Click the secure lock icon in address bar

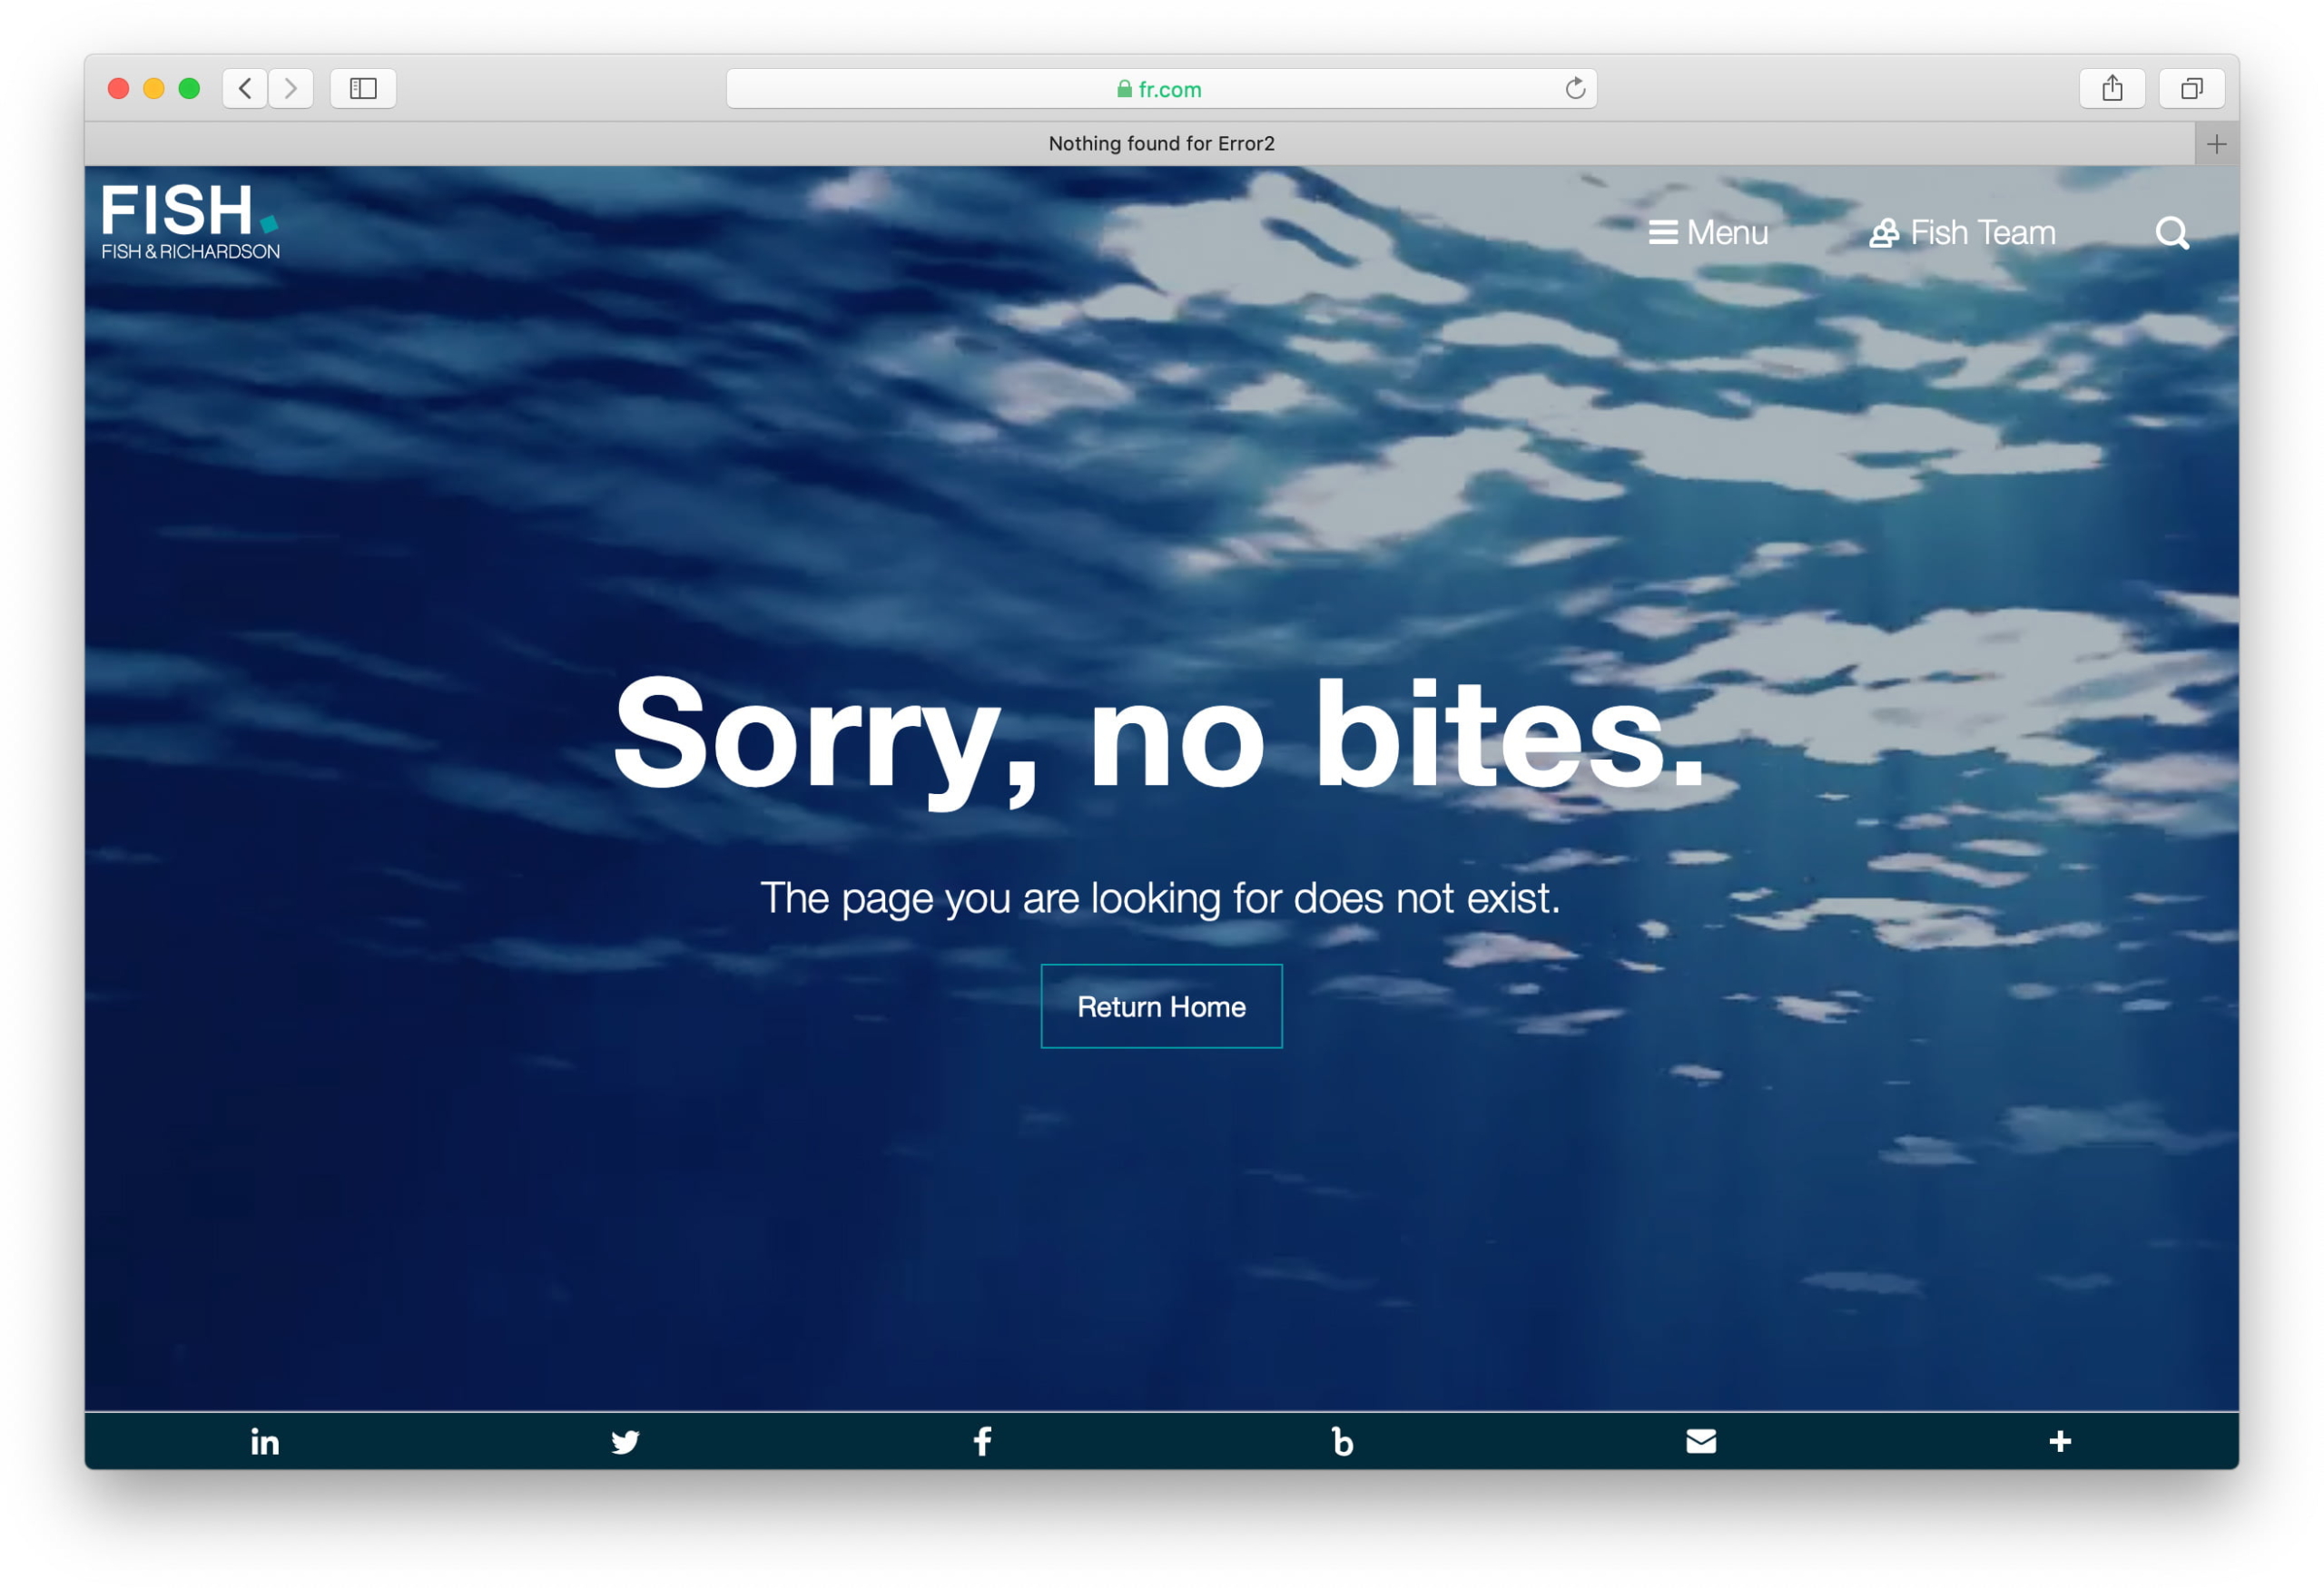point(1124,89)
